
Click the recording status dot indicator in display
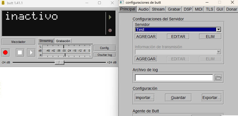pyautogui.click(x=110, y=30)
